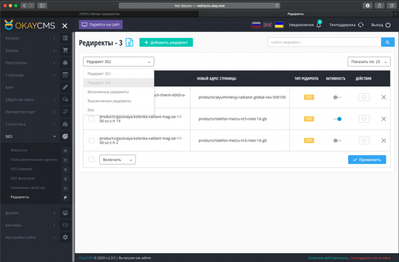Switch language to the Ukrainian flag
The image size is (399, 262).
(279, 25)
